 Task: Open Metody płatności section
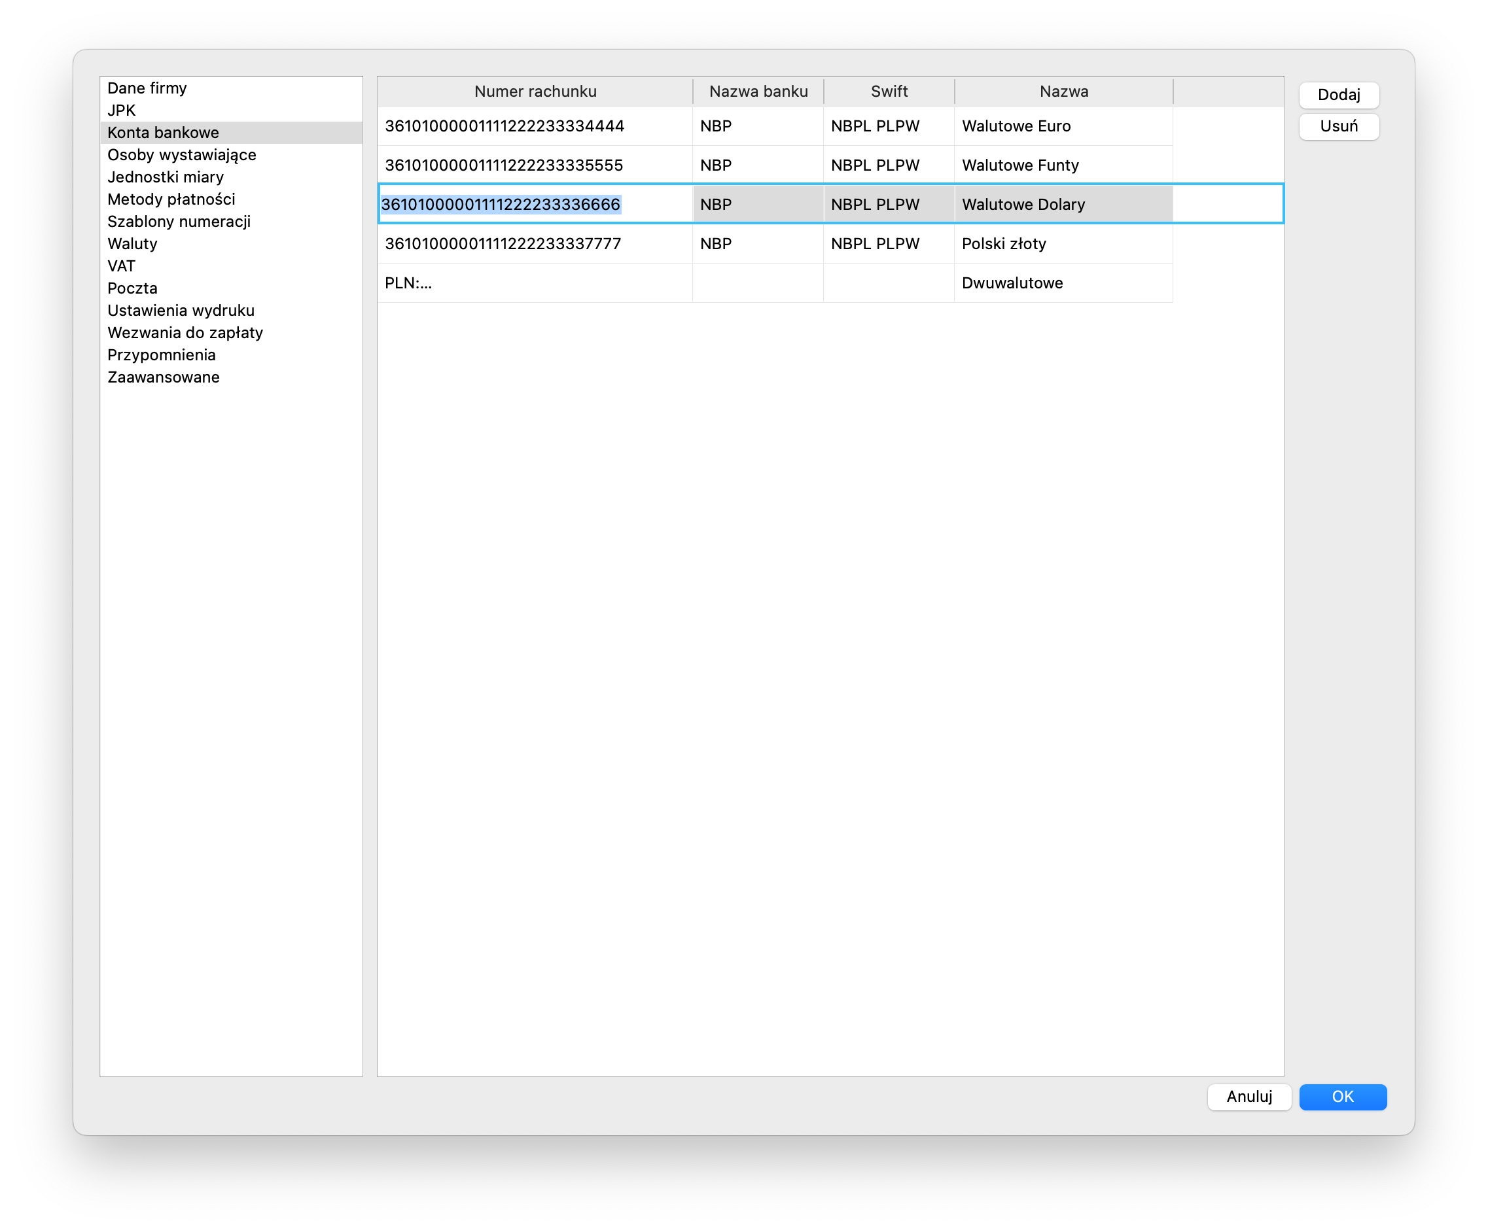pos(231,199)
